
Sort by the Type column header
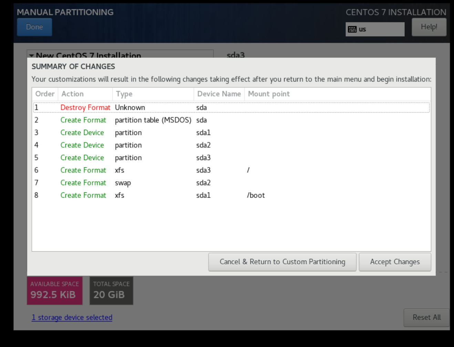tap(153, 94)
